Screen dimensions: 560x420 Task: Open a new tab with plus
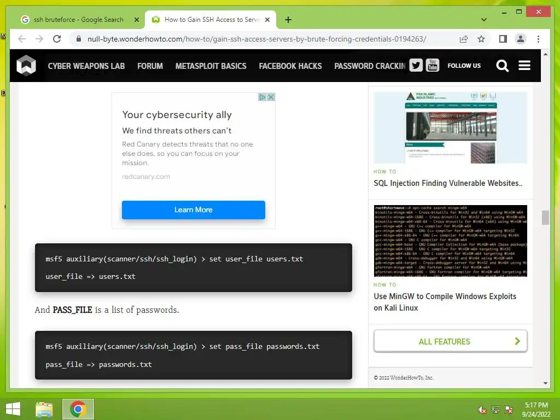point(288,20)
